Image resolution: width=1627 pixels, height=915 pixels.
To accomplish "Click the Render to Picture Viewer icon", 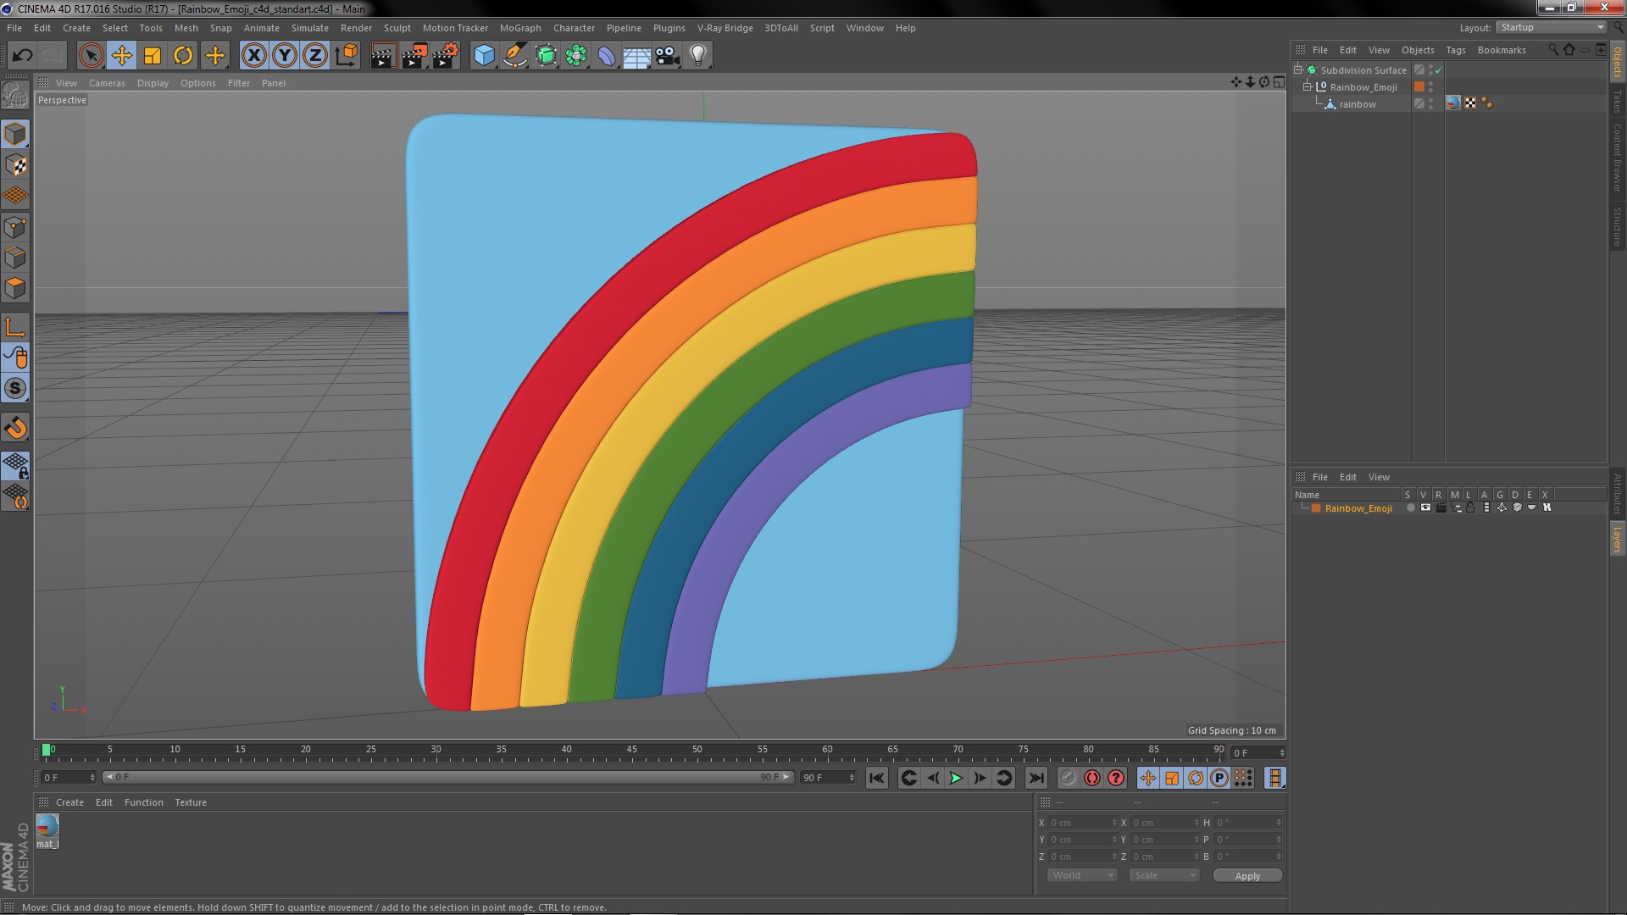I will tap(414, 56).
